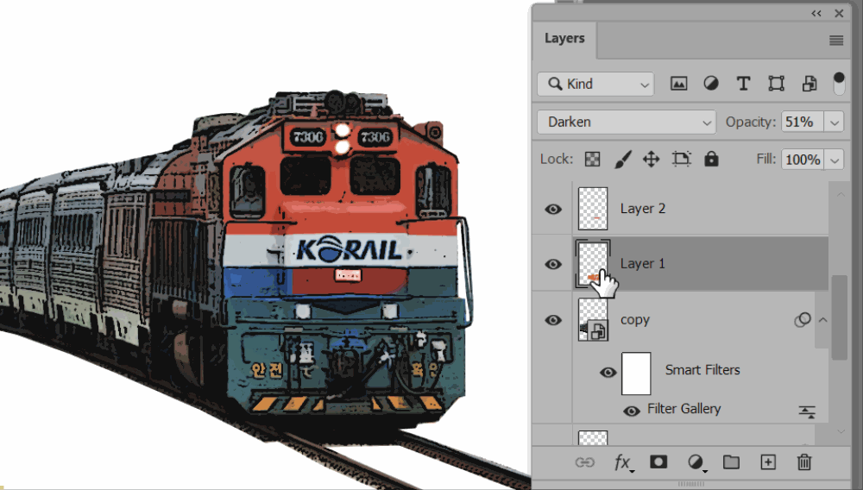Filter layers by type/text layers

pyautogui.click(x=743, y=84)
